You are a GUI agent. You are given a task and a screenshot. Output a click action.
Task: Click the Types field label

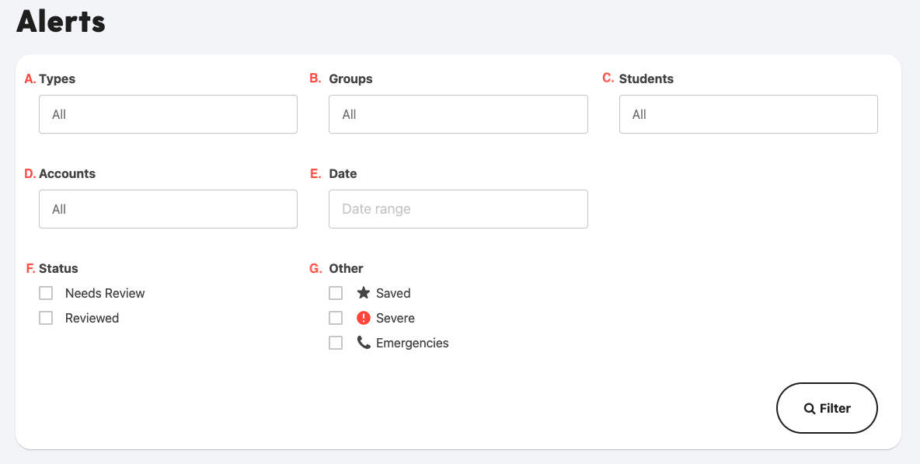[57, 78]
